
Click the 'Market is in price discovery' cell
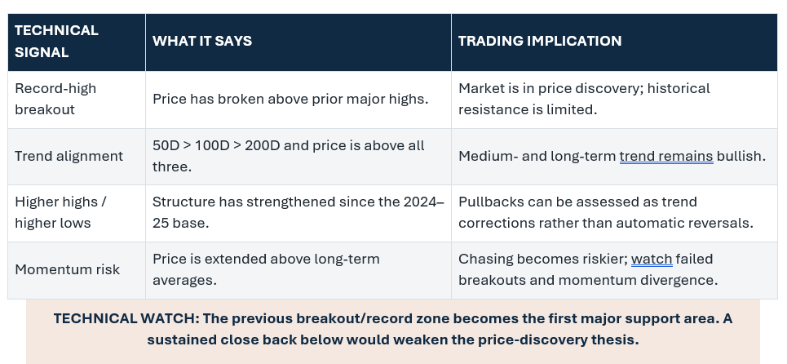pos(614,100)
